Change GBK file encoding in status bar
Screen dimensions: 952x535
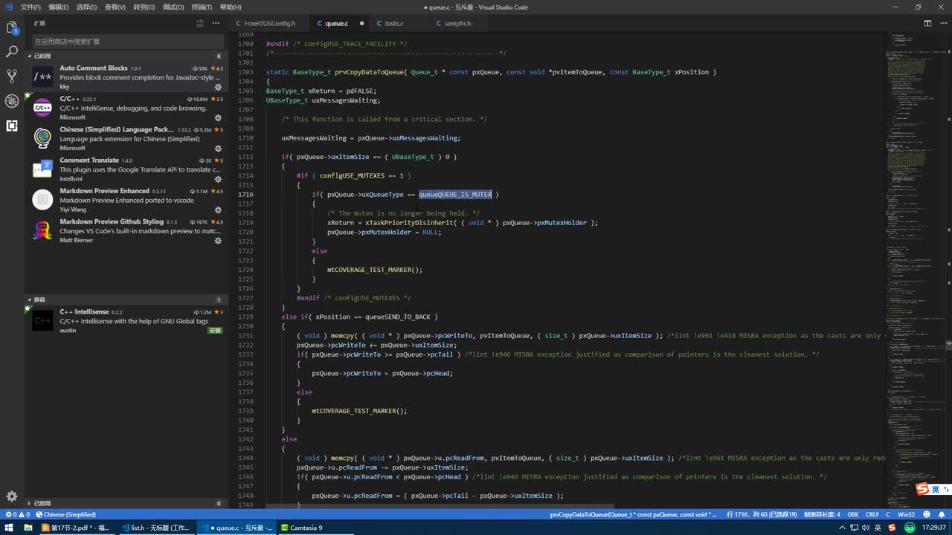click(852, 514)
